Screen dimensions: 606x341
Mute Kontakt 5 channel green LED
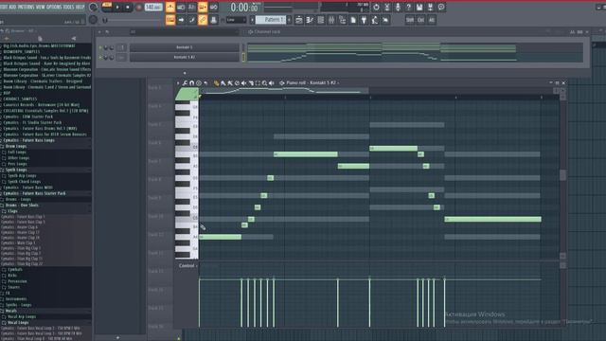(x=100, y=47)
